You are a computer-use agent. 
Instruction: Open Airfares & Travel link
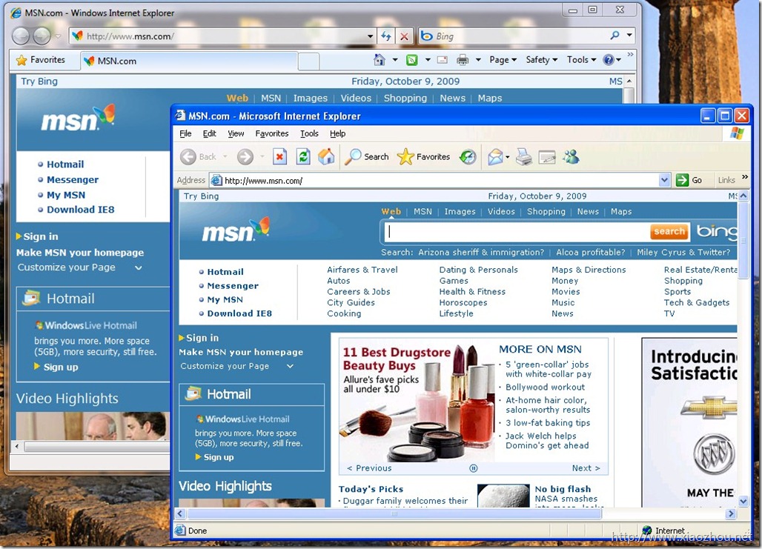362,270
